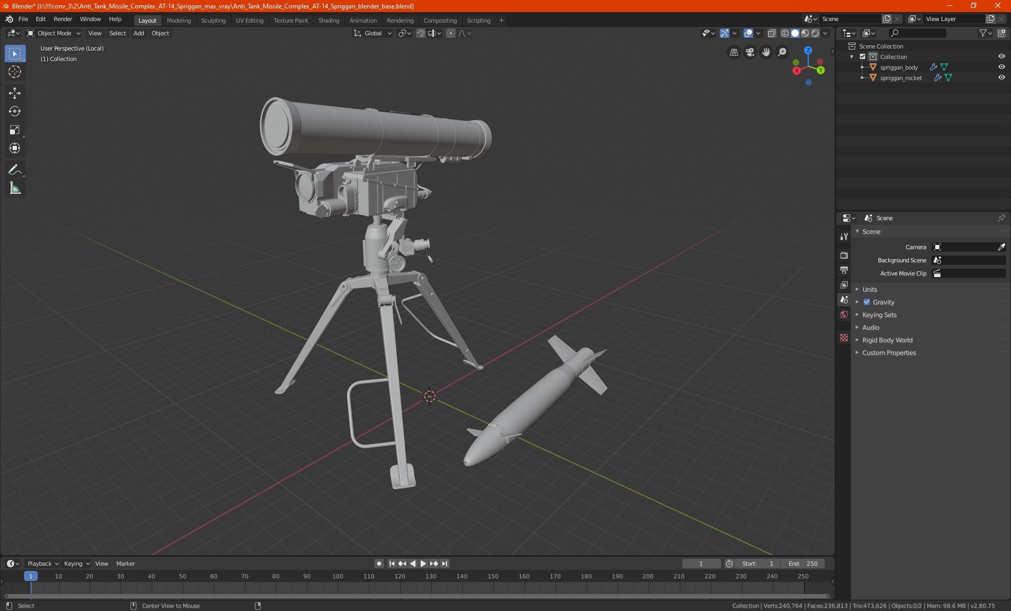Switch to the Sculpting workspace tab
This screenshot has height=611, width=1011.
(213, 21)
